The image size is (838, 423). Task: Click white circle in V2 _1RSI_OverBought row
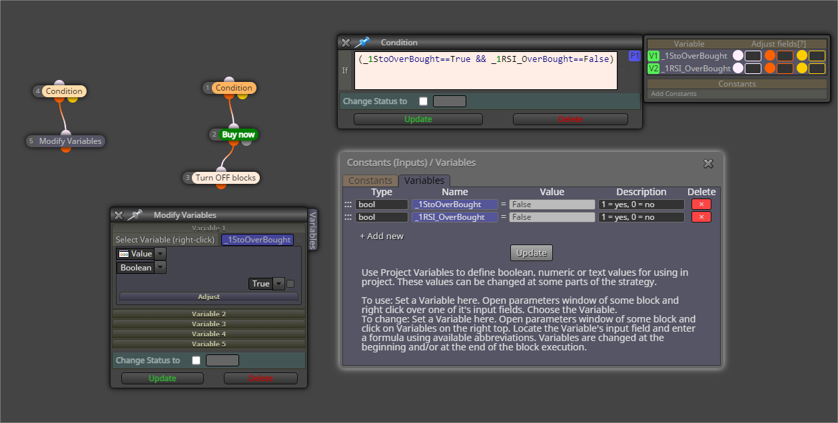(x=737, y=68)
